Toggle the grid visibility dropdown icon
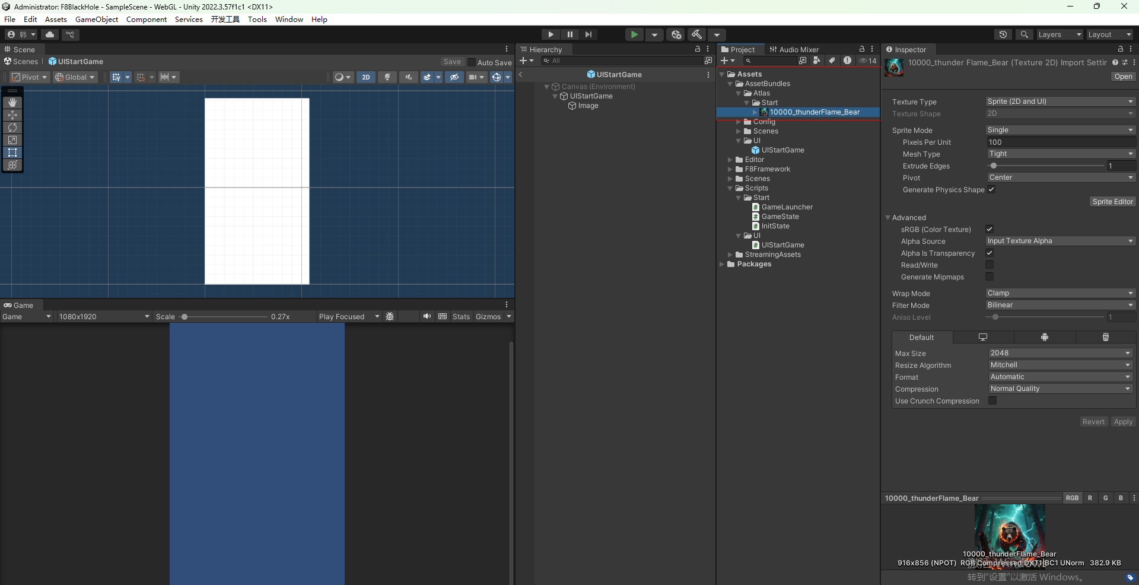1139x585 pixels. click(x=126, y=77)
